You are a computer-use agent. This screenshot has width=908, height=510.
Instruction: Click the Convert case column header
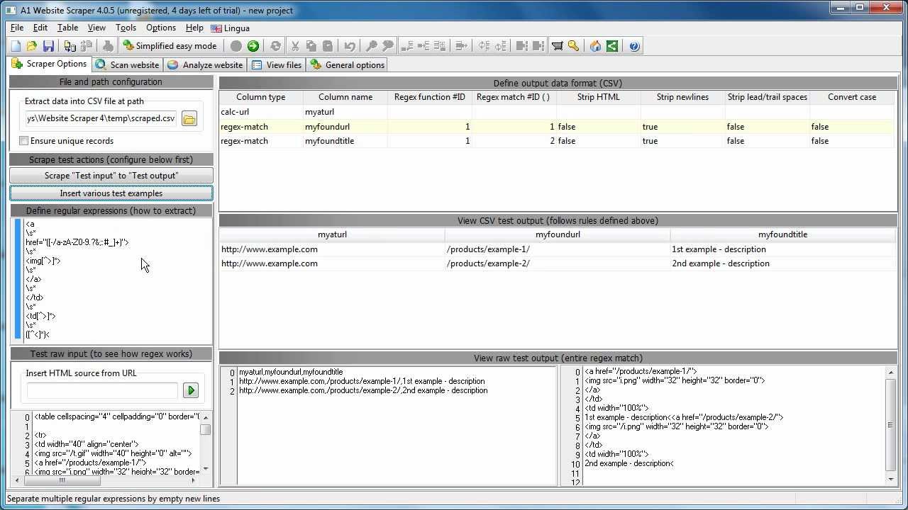point(851,97)
